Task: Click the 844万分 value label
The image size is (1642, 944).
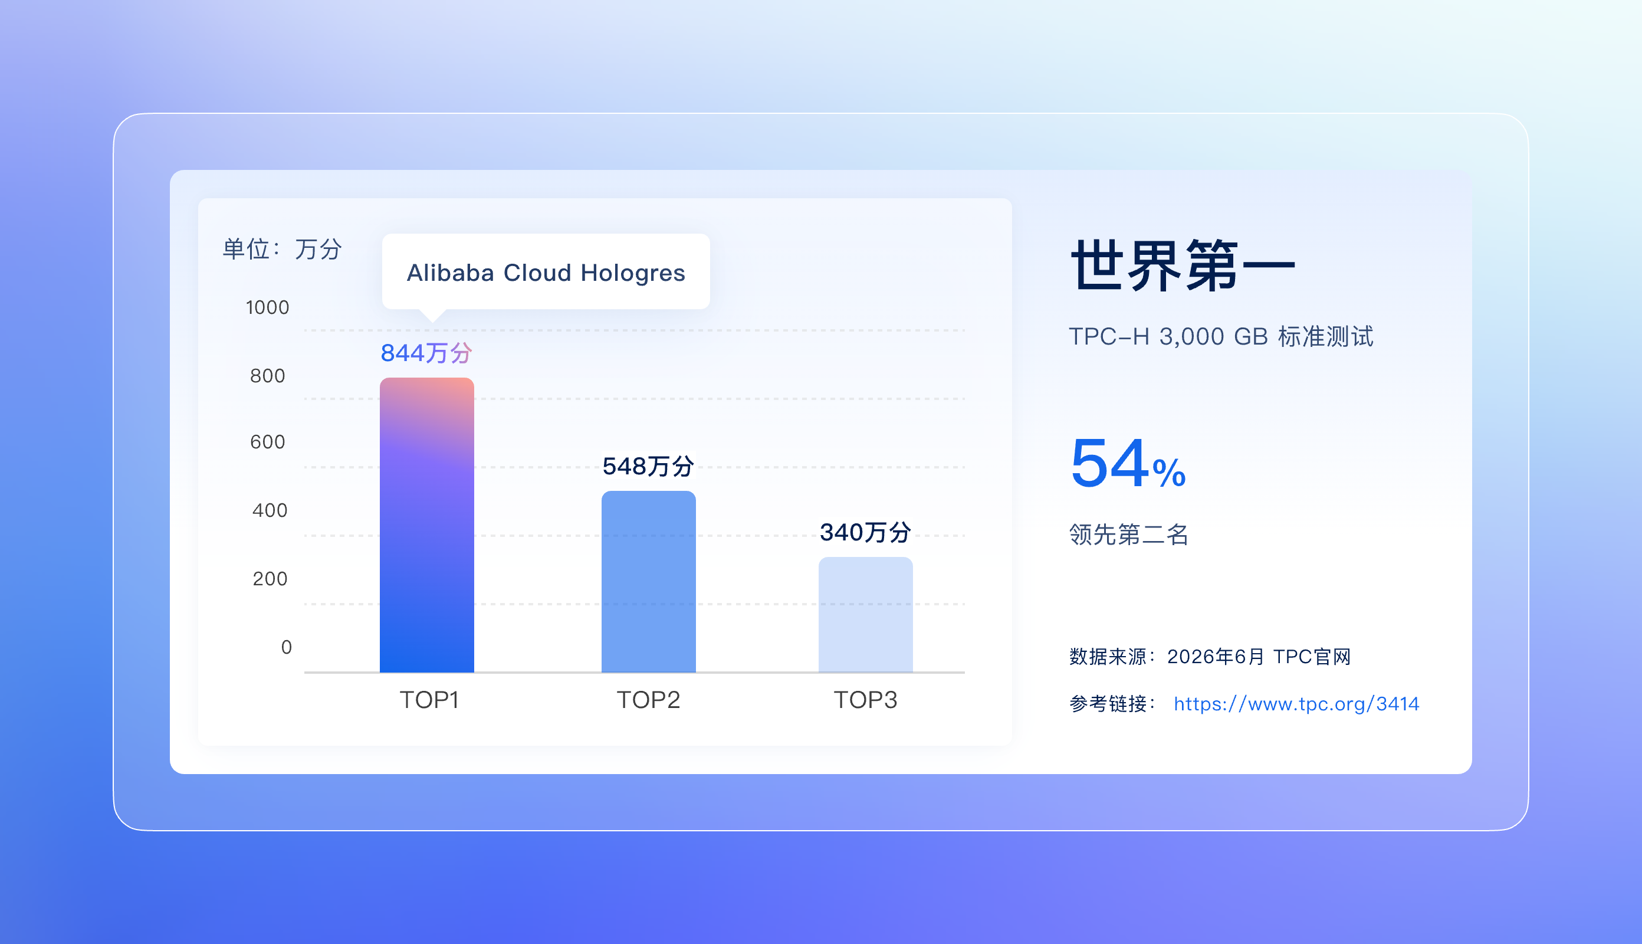Action: tap(426, 353)
